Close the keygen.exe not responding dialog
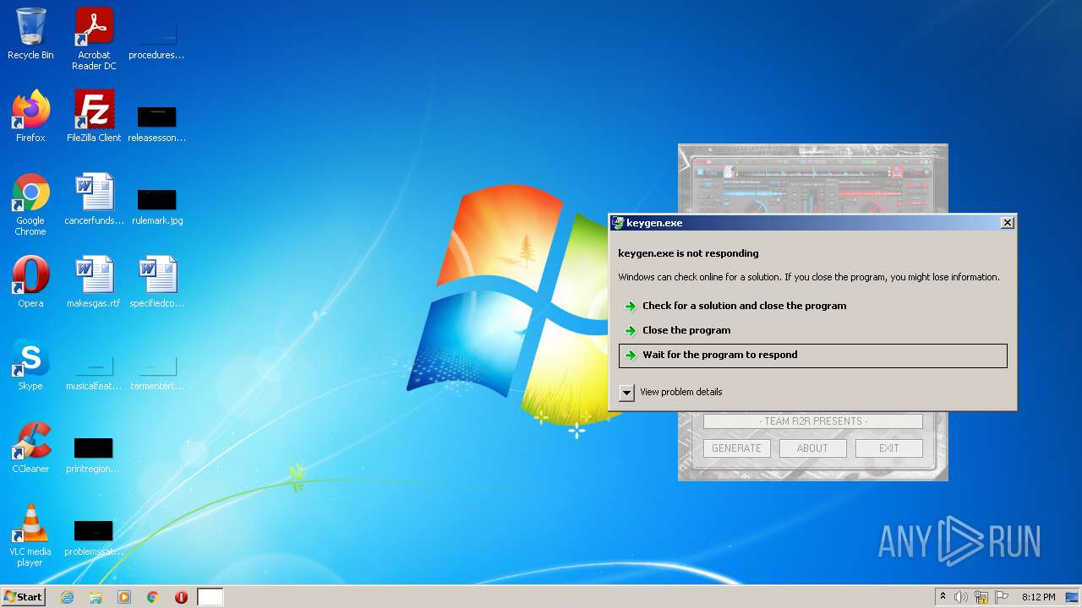Image resolution: width=1082 pixels, height=608 pixels. (x=1007, y=223)
